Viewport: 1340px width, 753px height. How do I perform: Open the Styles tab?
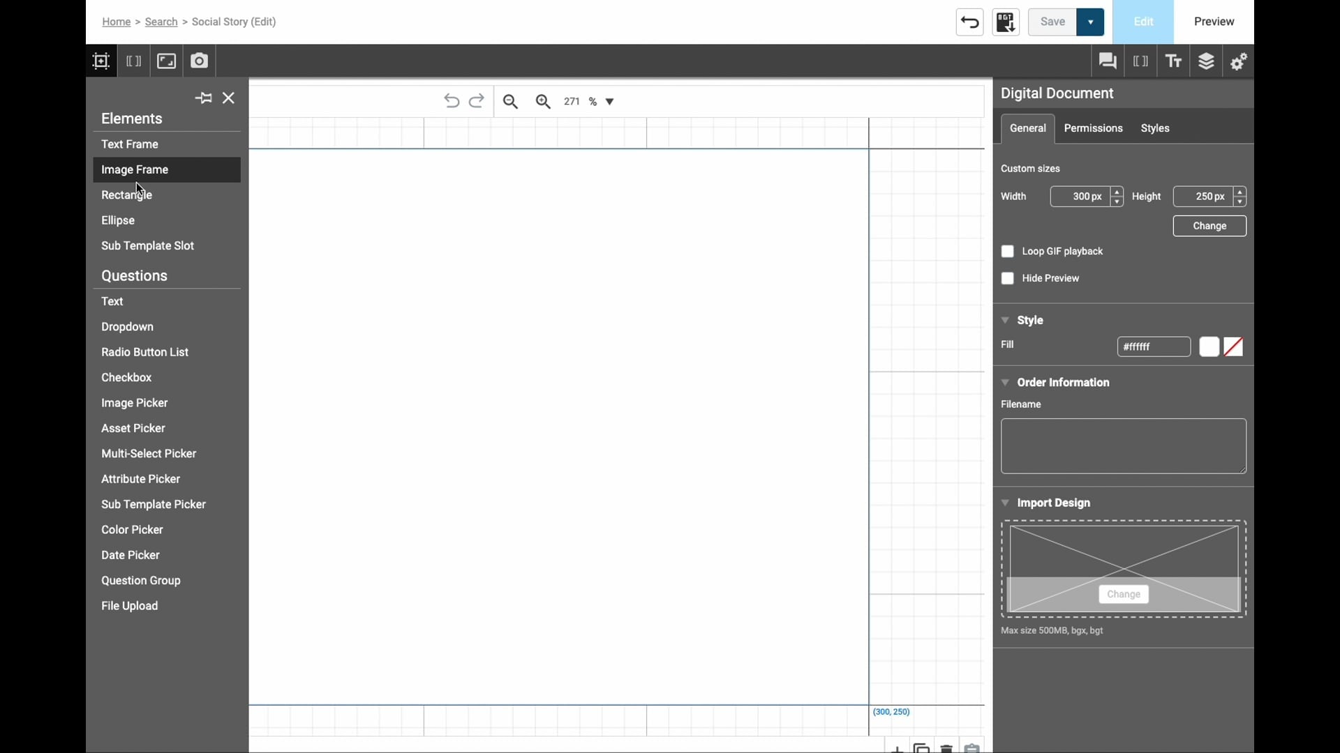point(1156,129)
